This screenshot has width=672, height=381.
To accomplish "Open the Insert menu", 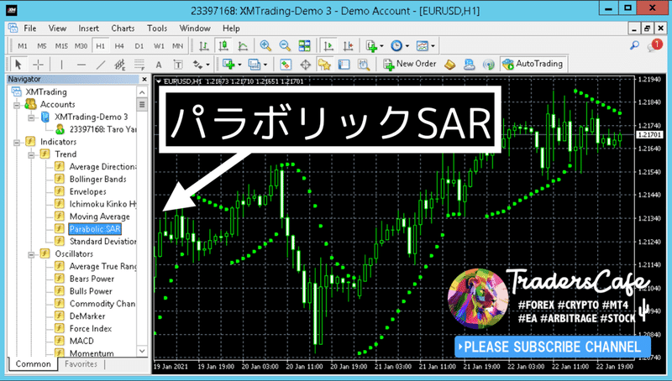I will pos(88,29).
